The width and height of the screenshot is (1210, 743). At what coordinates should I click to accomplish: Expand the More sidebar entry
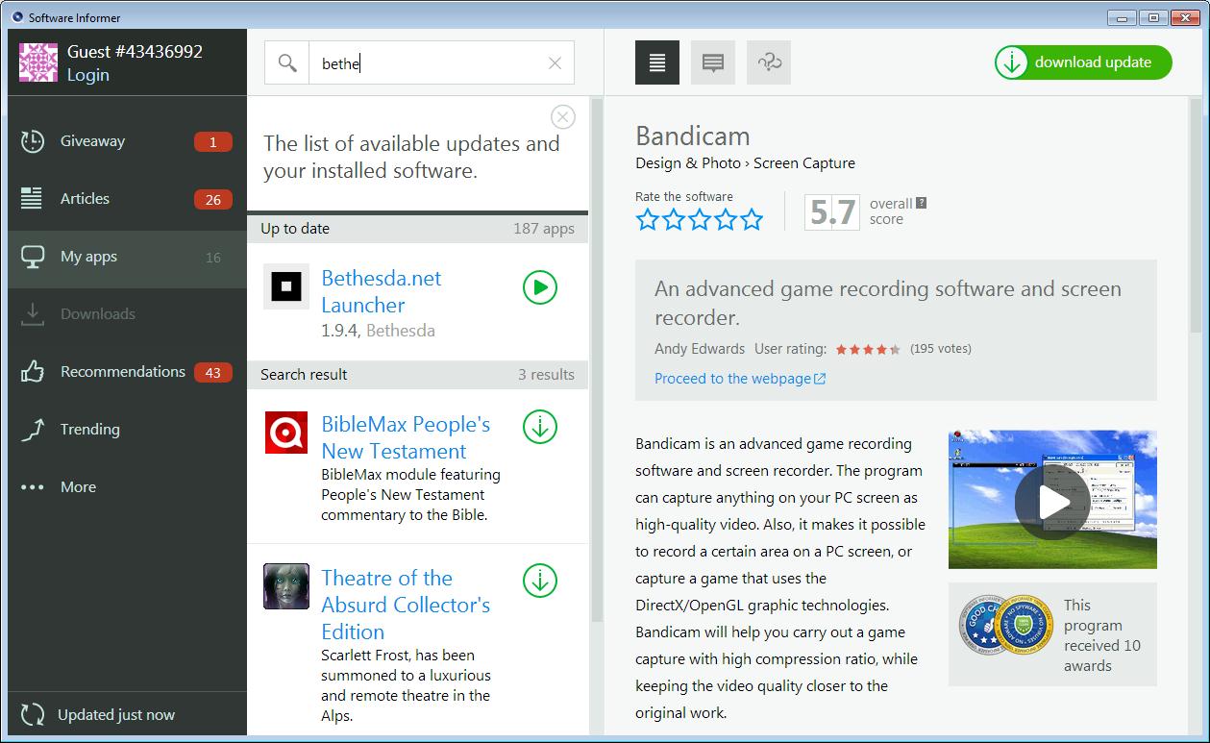tap(79, 486)
